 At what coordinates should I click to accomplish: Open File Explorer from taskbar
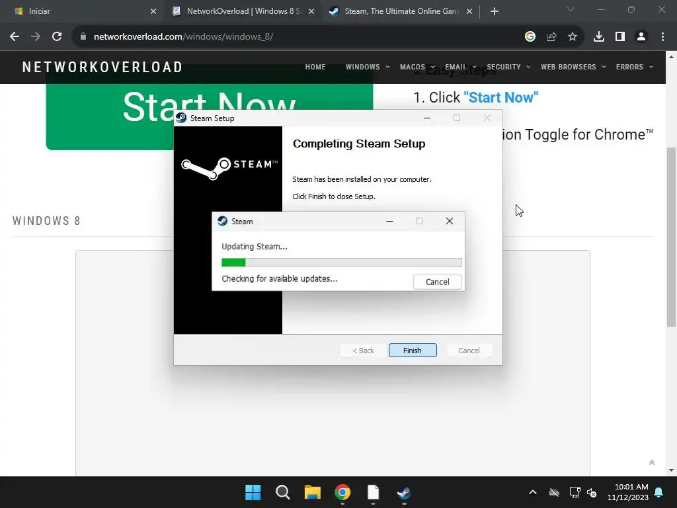click(313, 492)
